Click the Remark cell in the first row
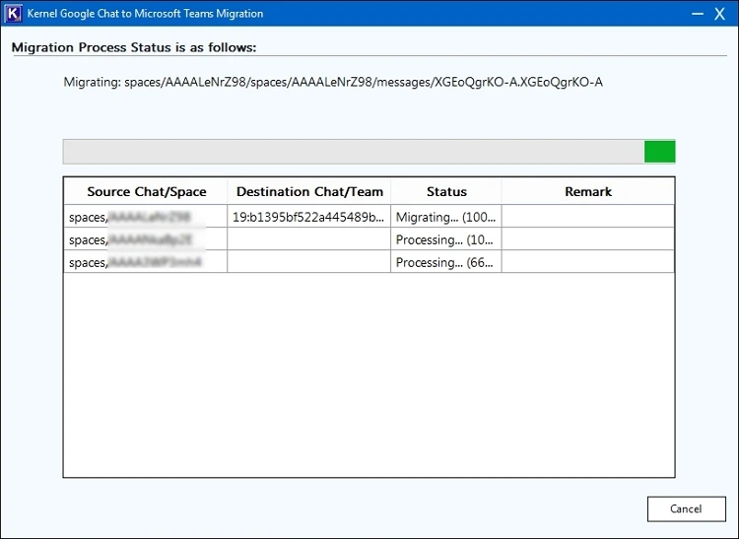The width and height of the screenshot is (739, 539). click(587, 217)
